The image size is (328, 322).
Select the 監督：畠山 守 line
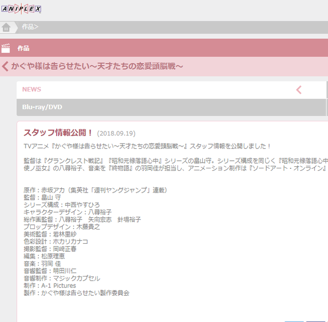42,198
